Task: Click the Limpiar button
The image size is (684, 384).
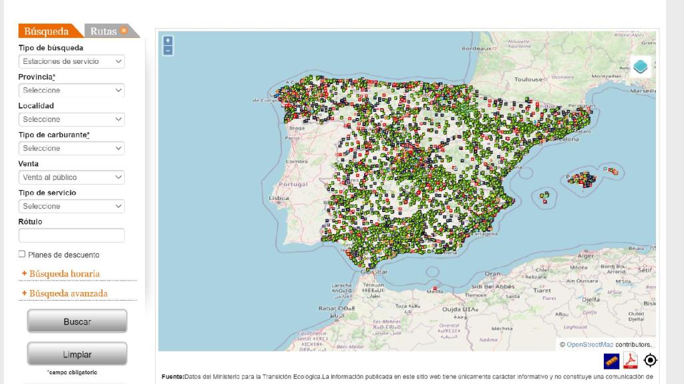Action: pos(77,354)
